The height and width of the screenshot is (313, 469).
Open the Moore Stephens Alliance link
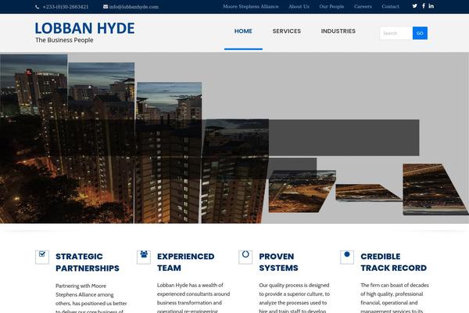coord(251,6)
